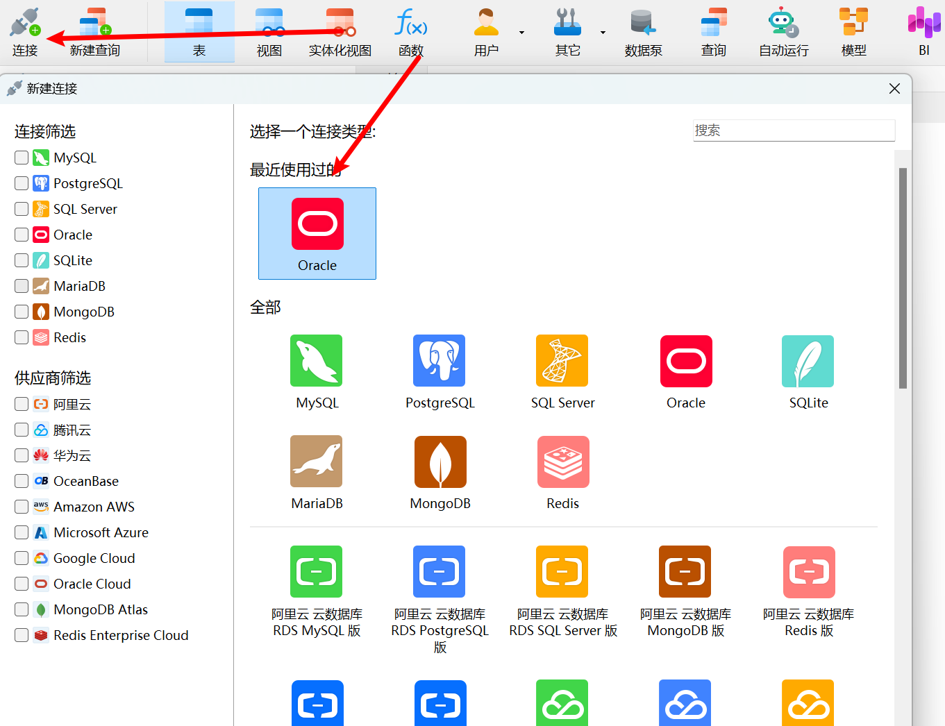Choose MySQL in the 全部 list

[317, 373]
